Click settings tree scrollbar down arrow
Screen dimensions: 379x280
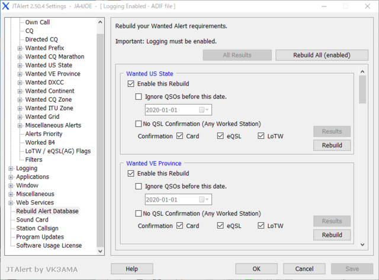tap(100, 251)
